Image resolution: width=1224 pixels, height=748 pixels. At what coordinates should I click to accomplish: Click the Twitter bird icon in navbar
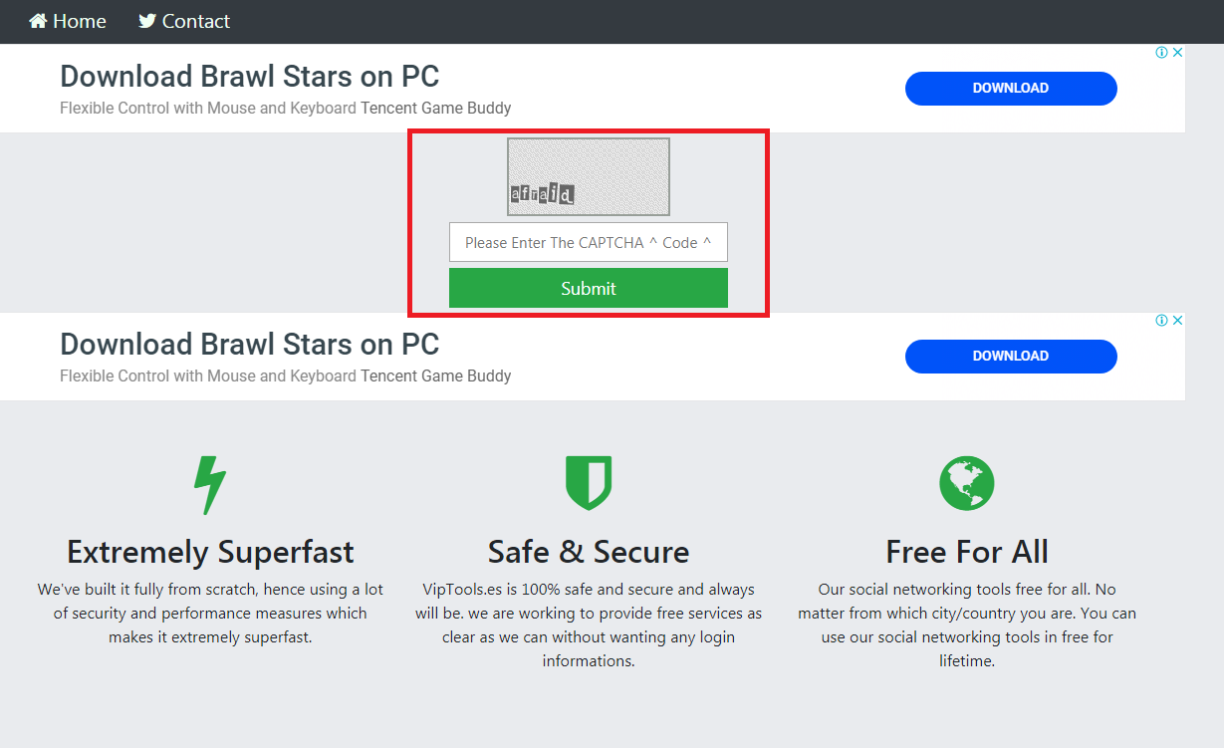click(147, 21)
